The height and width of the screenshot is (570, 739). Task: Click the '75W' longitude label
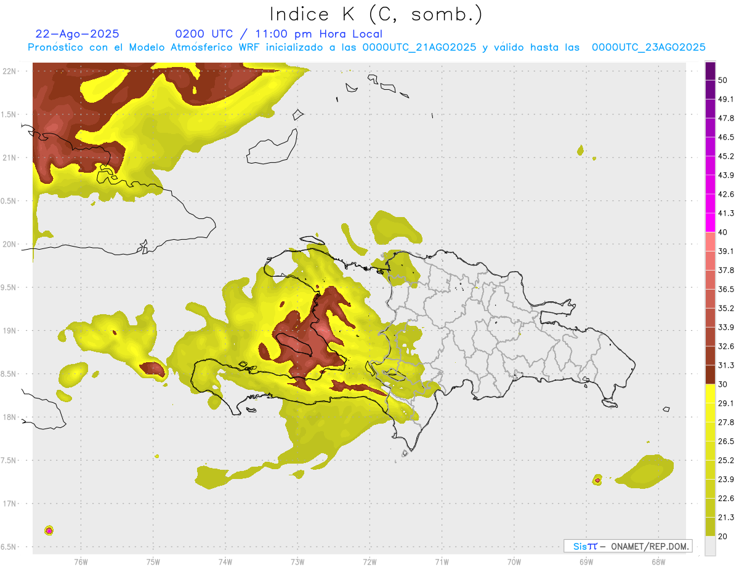(153, 561)
